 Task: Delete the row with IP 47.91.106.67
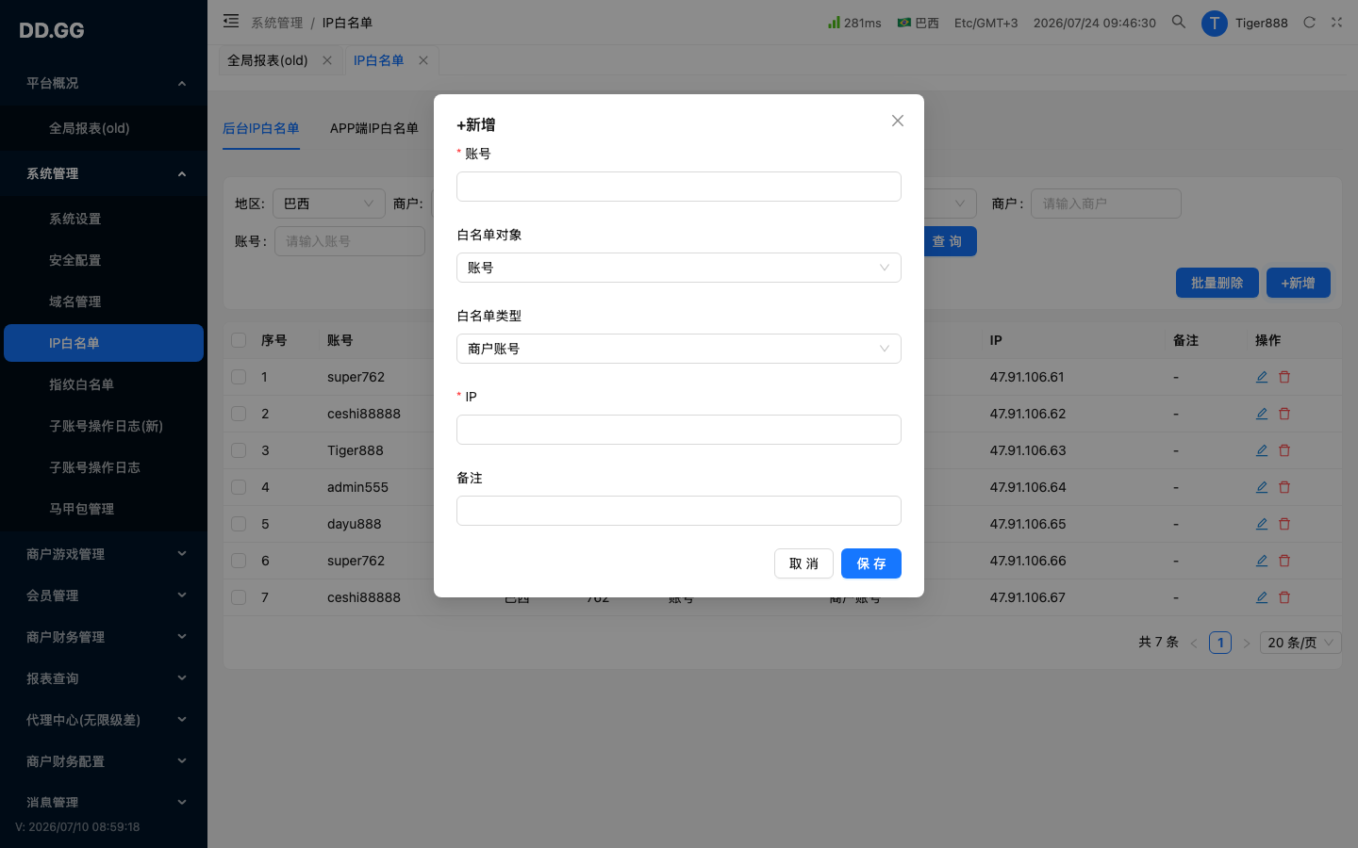1284,597
